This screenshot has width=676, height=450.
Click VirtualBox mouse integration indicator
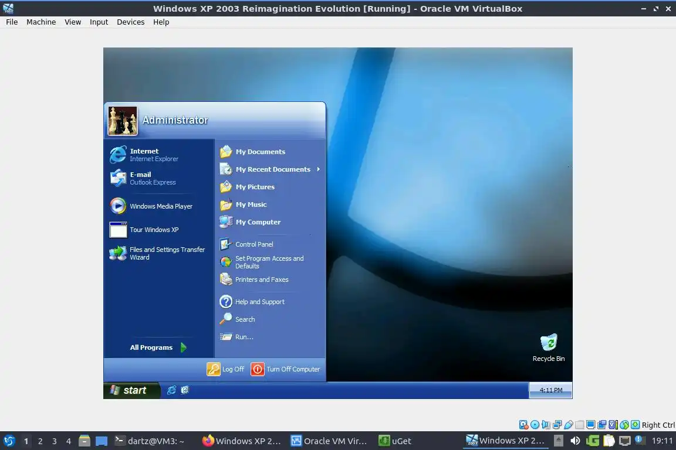[624, 425]
